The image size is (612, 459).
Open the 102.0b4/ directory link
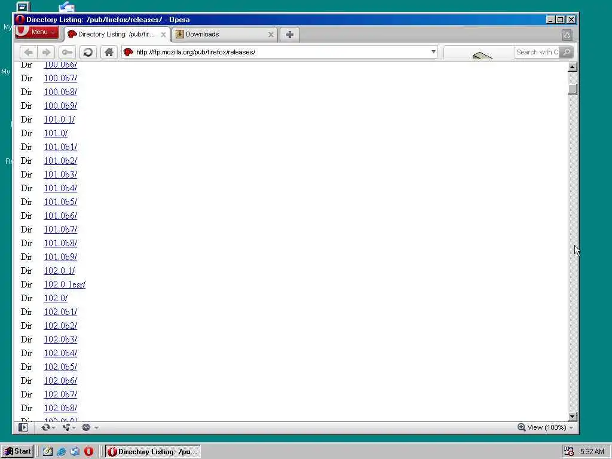(60, 353)
